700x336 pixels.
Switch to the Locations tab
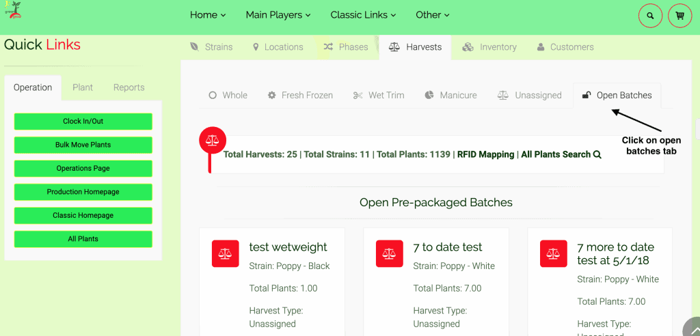tap(278, 47)
